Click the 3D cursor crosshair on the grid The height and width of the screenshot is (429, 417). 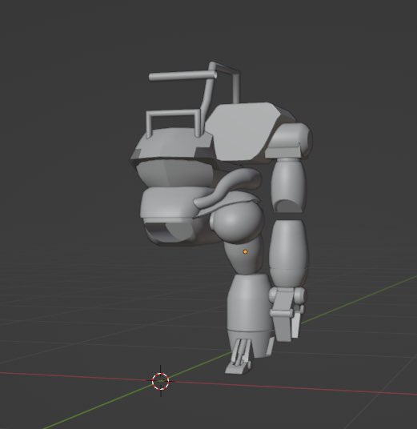(x=160, y=381)
